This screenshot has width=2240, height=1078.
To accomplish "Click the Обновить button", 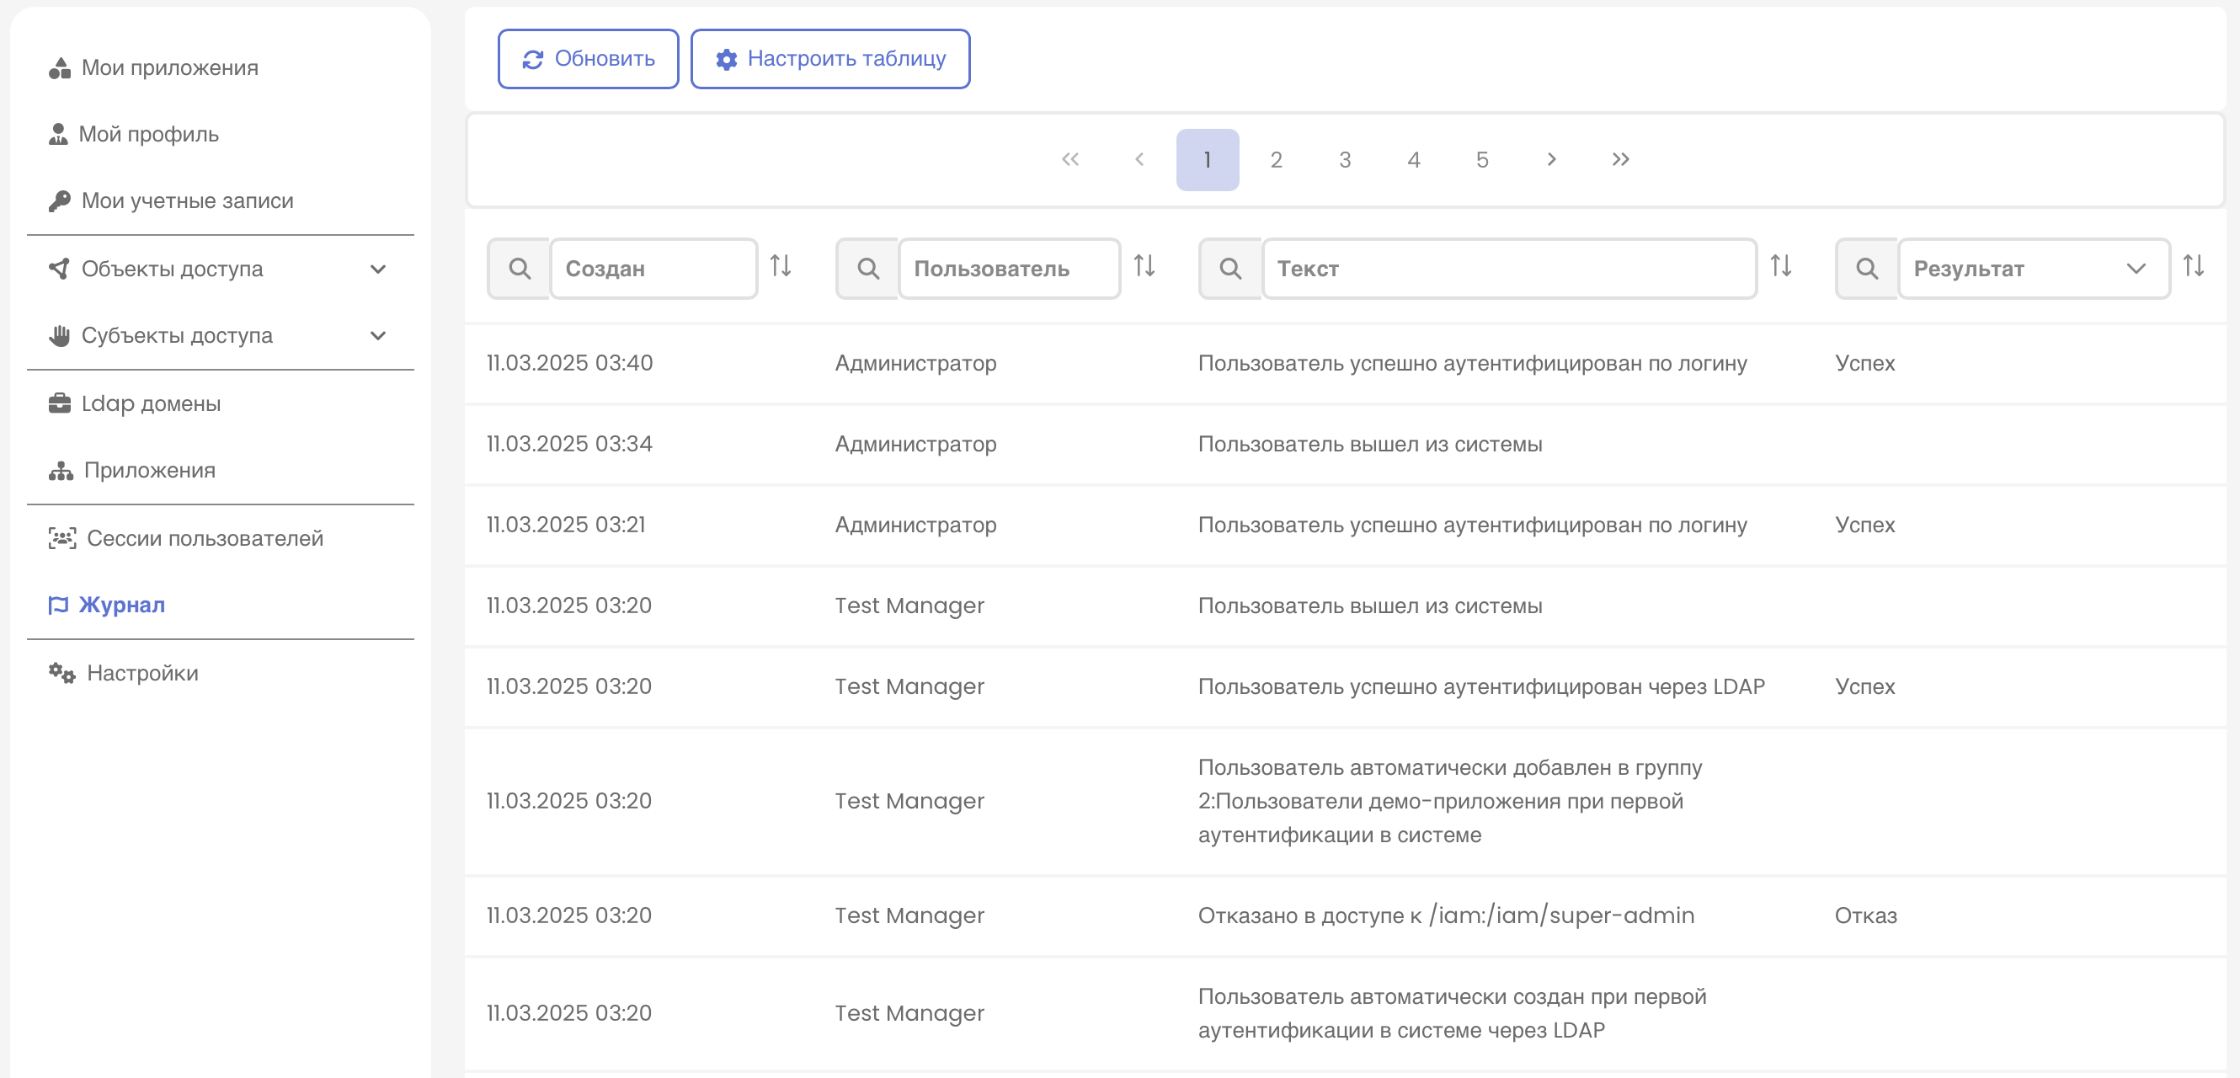I will pyautogui.click(x=588, y=58).
